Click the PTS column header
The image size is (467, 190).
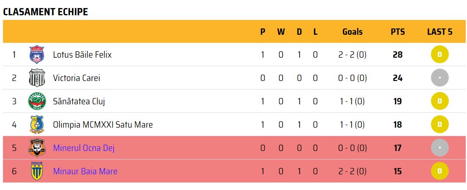click(398, 32)
